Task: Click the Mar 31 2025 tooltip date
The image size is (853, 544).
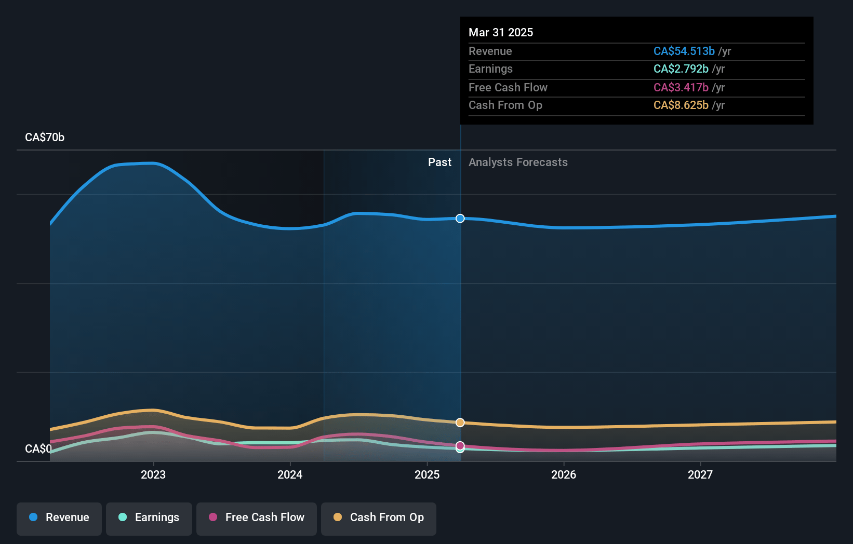Action: tap(501, 32)
